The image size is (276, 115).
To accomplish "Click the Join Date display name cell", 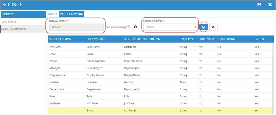I will [92, 103].
